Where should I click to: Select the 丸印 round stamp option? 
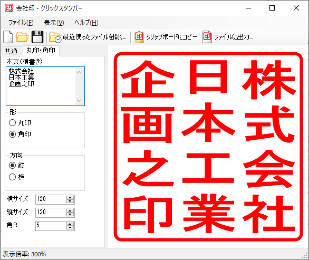pyautogui.click(x=12, y=123)
